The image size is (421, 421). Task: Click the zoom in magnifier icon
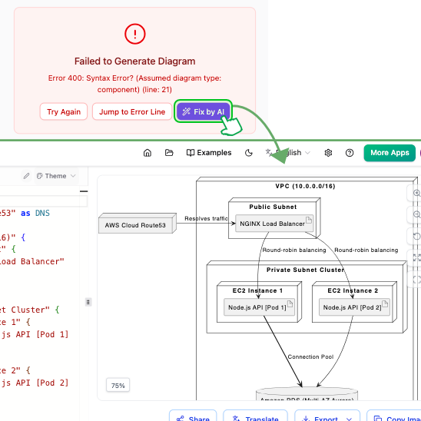pyautogui.click(x=416, y=193)
